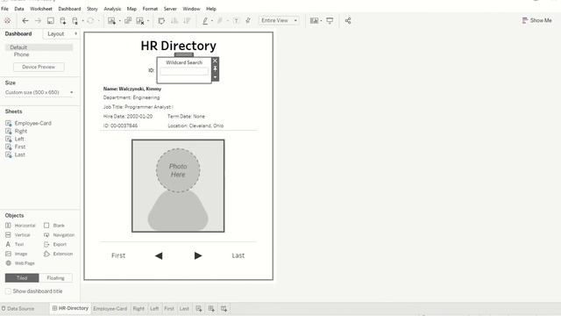Open the Server menu
The image size is (561, 316).
click(170, 9)
